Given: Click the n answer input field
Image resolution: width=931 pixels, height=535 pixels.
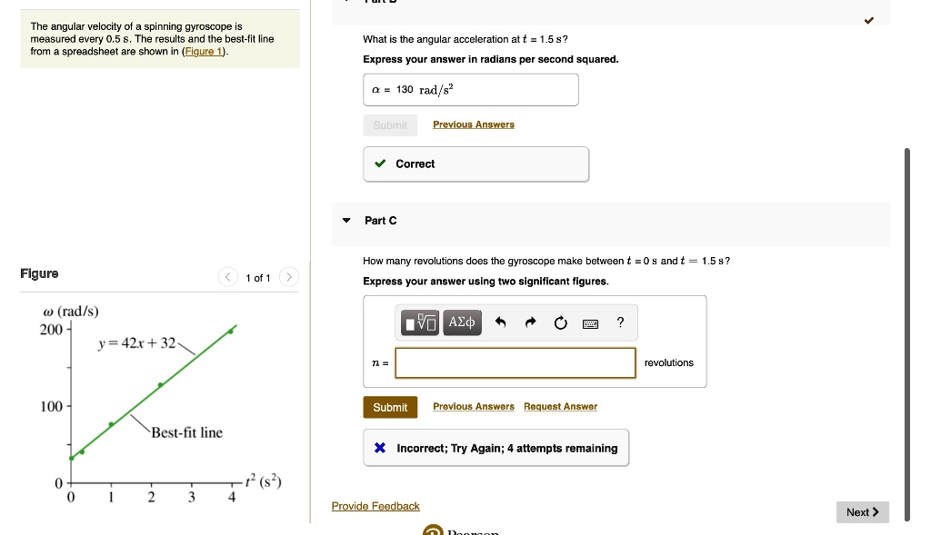Looking at the screenshot, I should click(515, 363).
